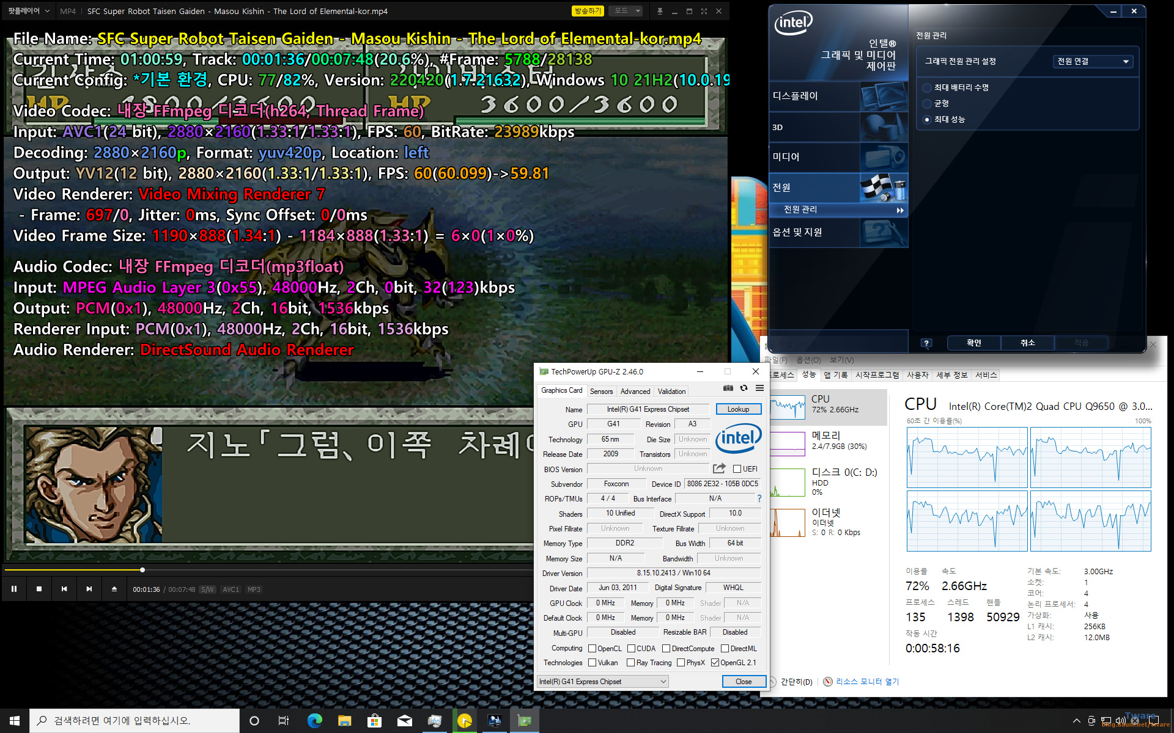Click GPU-Z refresh icon

[744, 388]
